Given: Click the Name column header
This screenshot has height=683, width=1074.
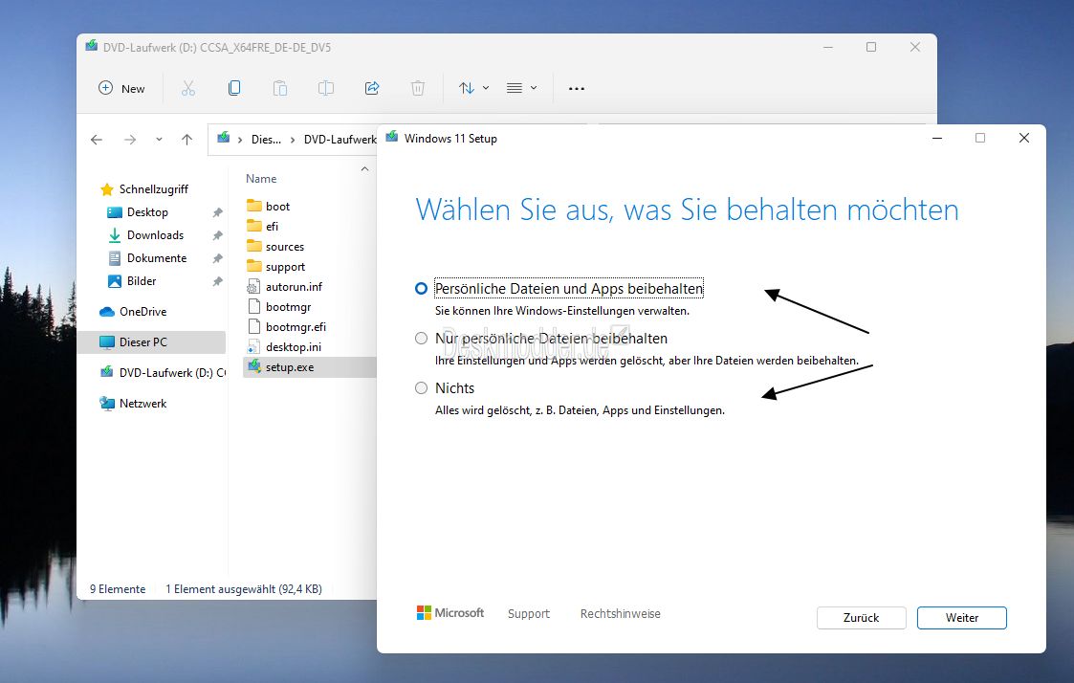Looking at the screenshot, I should (261, 179).
